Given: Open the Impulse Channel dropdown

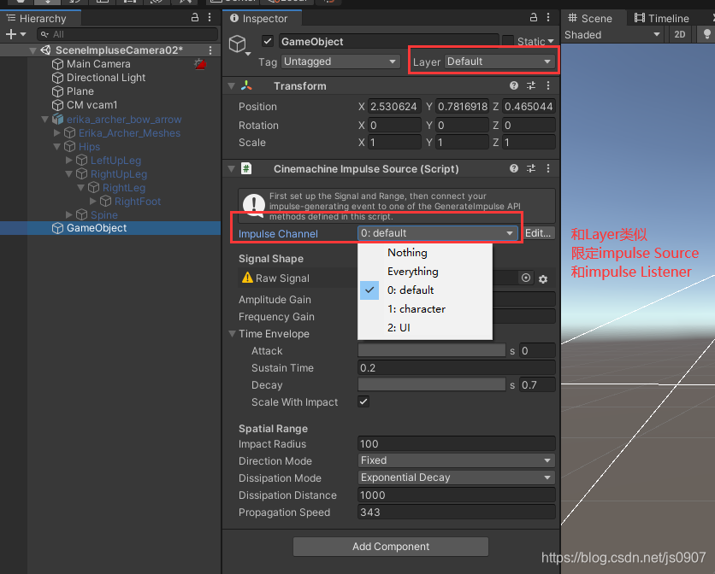Looking at the screenshot, I should coord(437,233).
